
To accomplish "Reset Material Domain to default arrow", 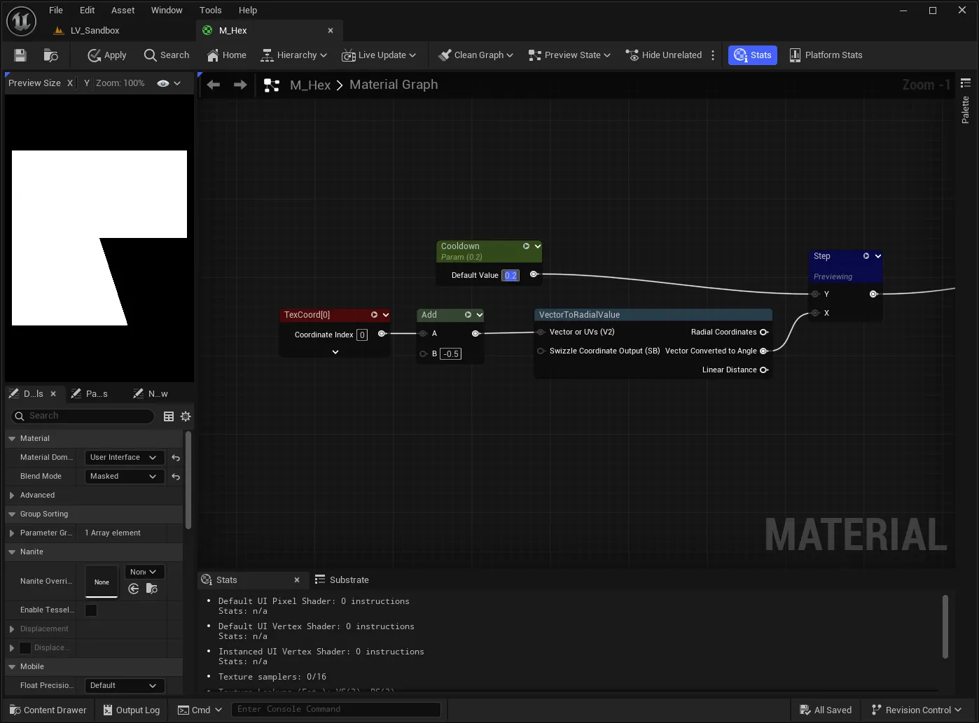I will (x=176, y=458).
